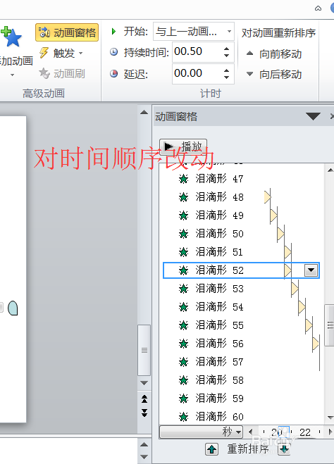Click 向后移动 Move Later
Screen dimensions: 334x464
point(274,74)
